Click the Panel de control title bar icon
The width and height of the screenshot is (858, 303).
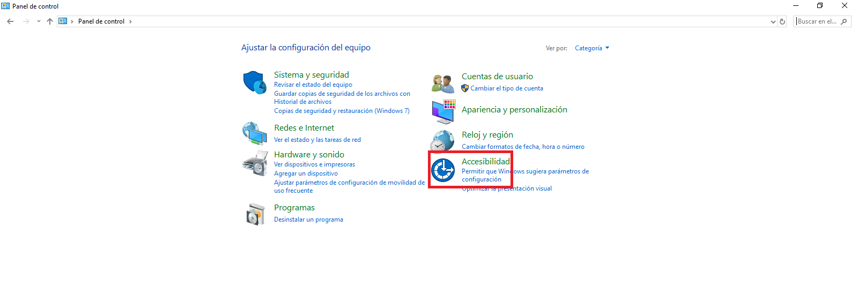point(5,6)
